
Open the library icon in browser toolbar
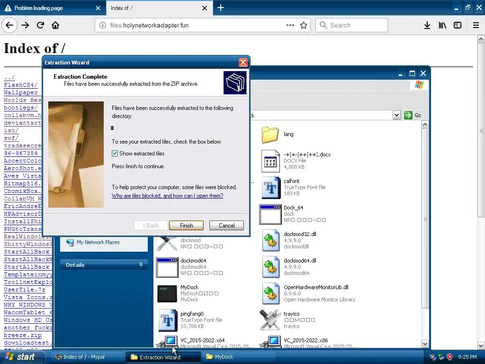pyautogui.click(x=442, y=26)
